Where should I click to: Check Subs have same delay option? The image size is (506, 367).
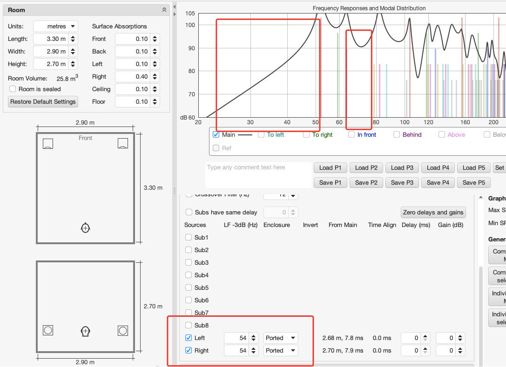189,212
